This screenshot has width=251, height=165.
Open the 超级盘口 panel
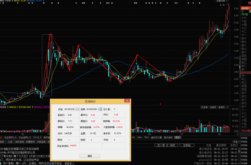[246, 8]
